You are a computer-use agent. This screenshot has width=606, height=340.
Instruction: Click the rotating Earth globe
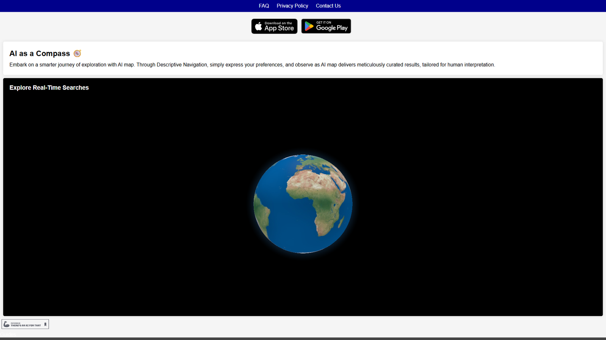pos(303,204)
